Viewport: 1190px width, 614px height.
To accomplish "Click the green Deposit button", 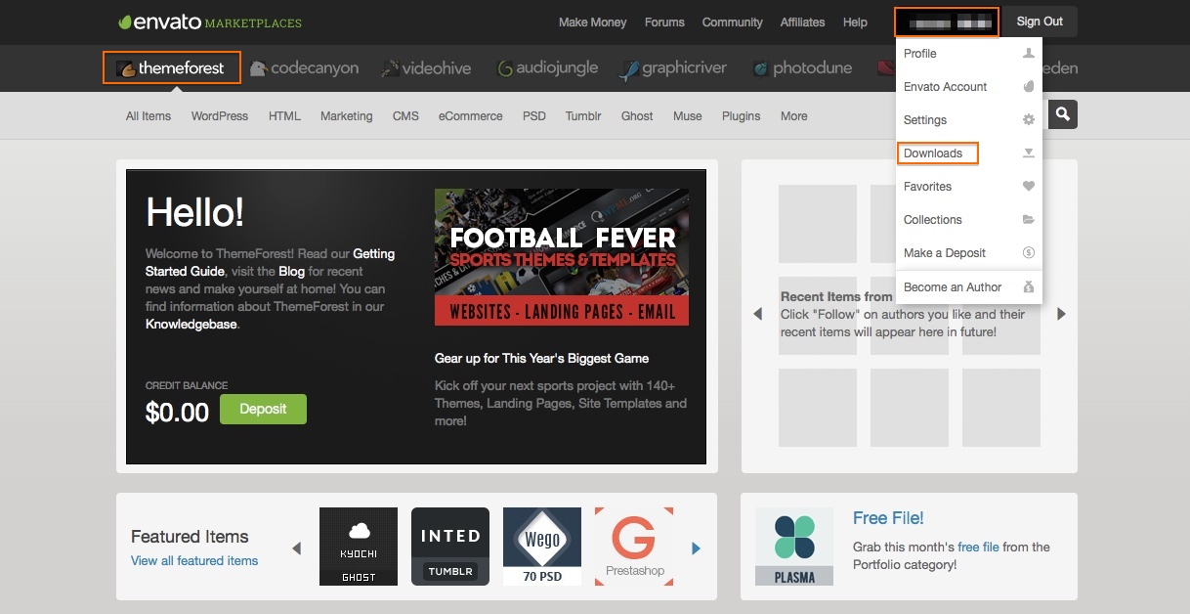I will (263, 409).
